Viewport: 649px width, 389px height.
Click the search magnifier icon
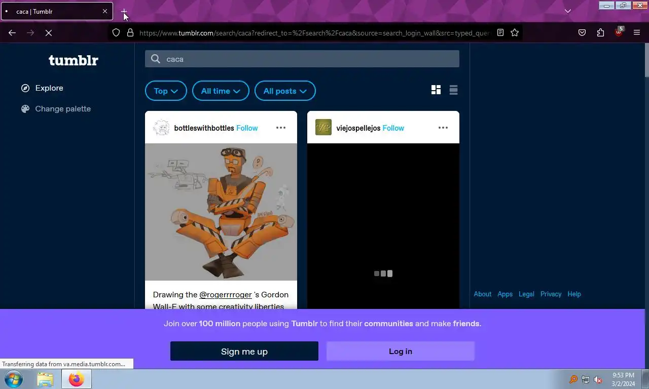click(x=156, y=59)
